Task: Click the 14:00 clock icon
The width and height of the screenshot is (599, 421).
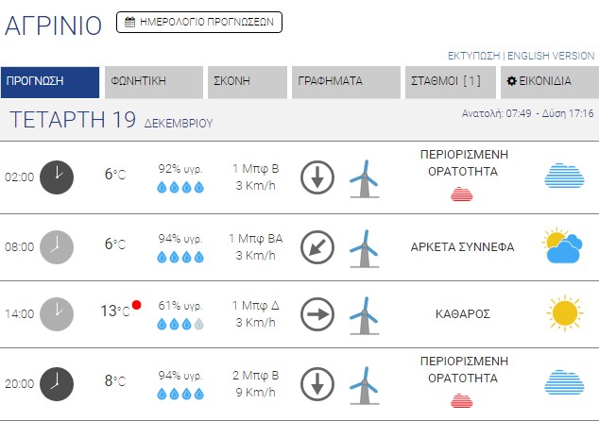Action: click(57, 313)
